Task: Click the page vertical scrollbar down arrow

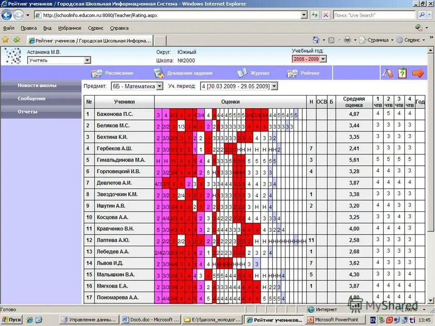Action: [430, 301]
